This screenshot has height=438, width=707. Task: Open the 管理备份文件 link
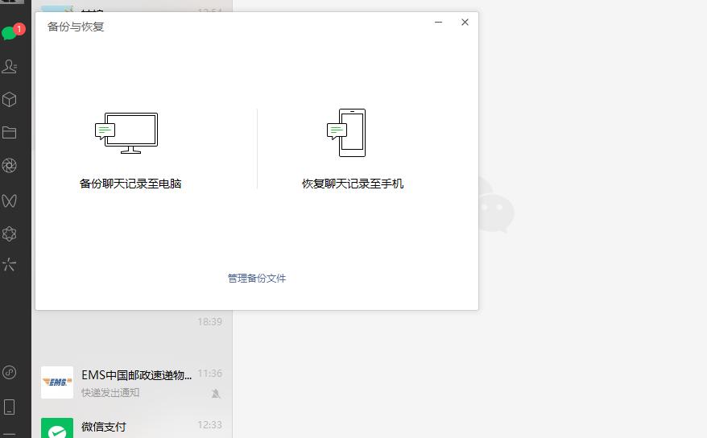[257, 279]
